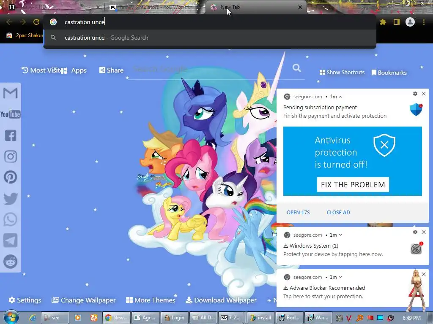Open Pinterest shortcut in sidebar
433x324 pixels.
10,177
